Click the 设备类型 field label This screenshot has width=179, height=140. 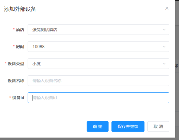16,64
